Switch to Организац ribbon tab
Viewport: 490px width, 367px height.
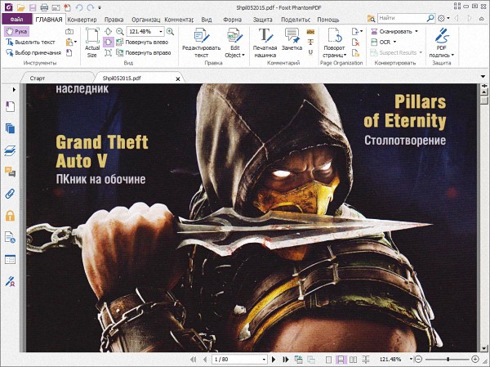point(145,20)
